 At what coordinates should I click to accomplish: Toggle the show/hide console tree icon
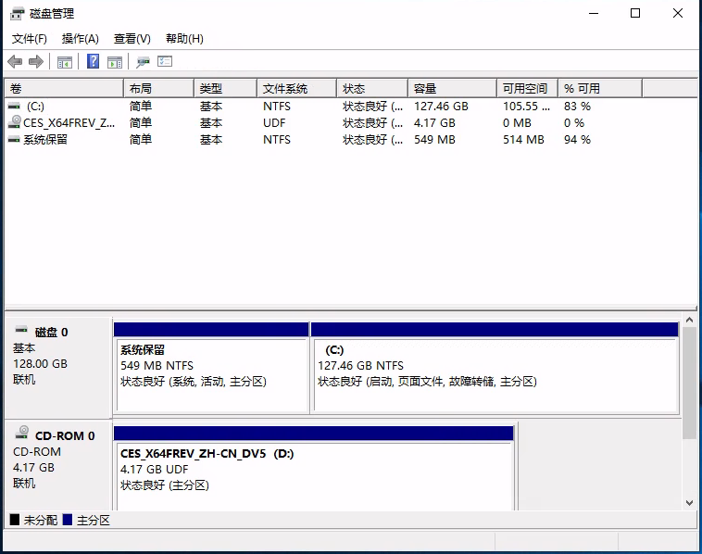pyautogui.click(x=65, y=62)
